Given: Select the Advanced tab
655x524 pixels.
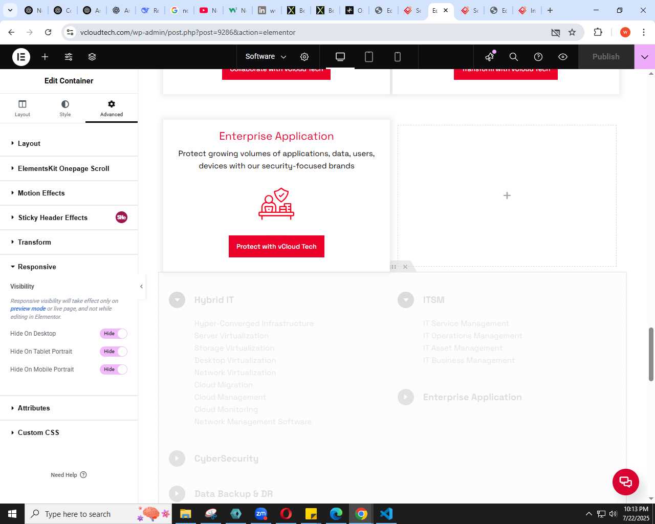Looking at the screenshot, I should [x=112, y=108].
